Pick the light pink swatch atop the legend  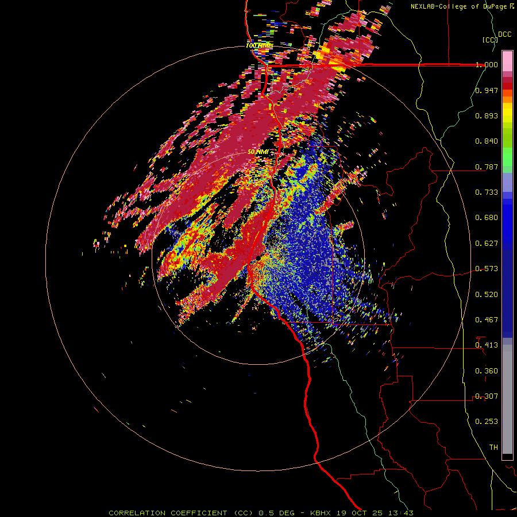coord(507,61)
